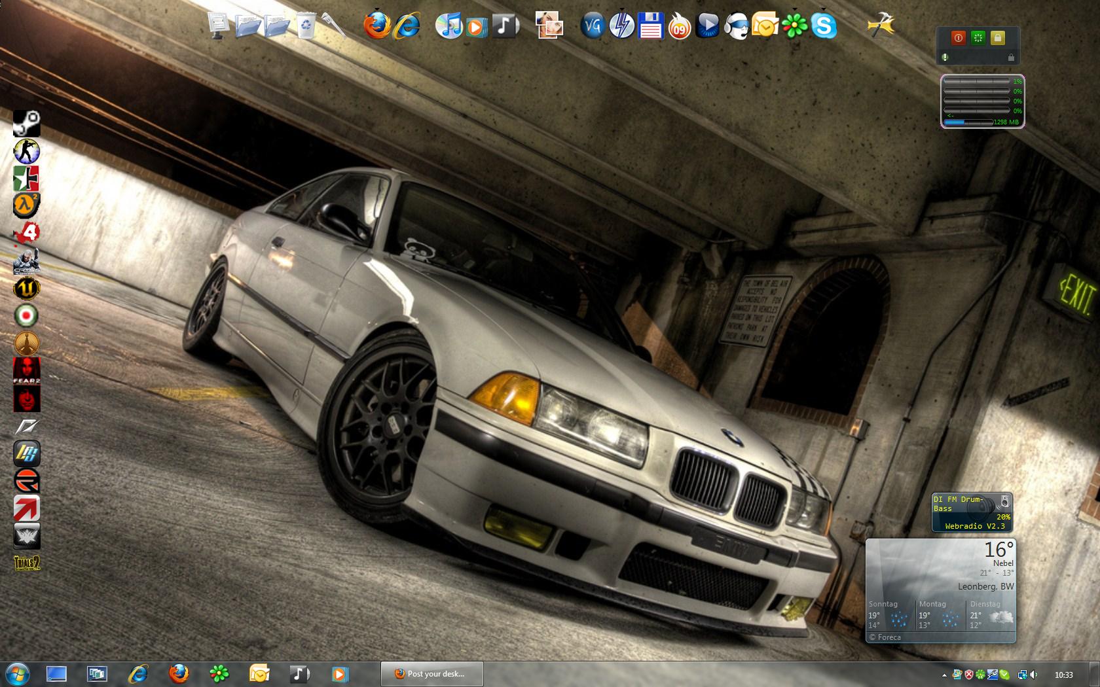Click the yellow hammer and wrench icon

pos(881,26)
